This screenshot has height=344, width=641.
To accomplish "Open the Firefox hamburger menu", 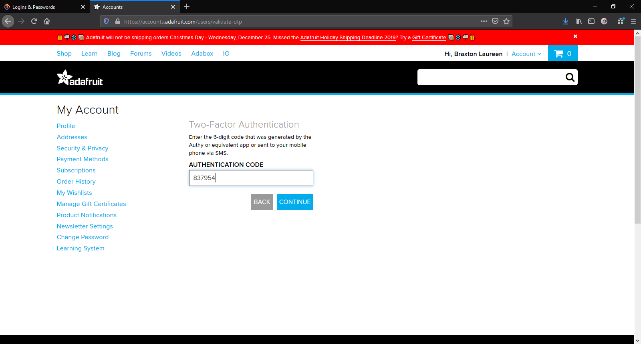I will (x=633, y=21).
